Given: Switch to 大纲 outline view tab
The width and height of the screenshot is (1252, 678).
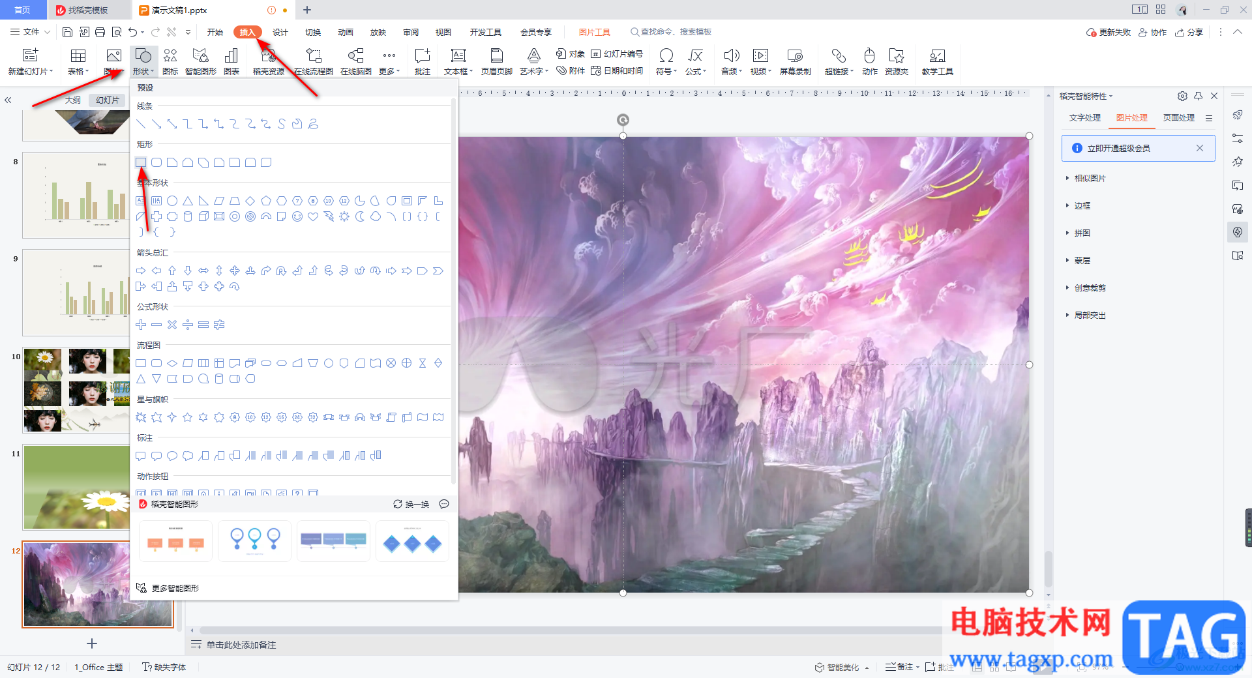Looking at the screenshot, I should coord(73,100).
